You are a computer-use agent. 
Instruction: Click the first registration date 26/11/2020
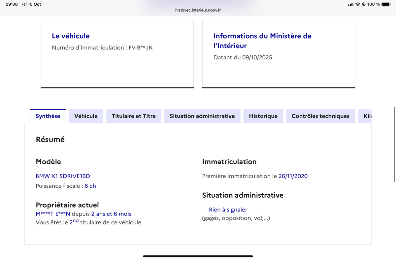pyautogui.click(x=293, y=176)
